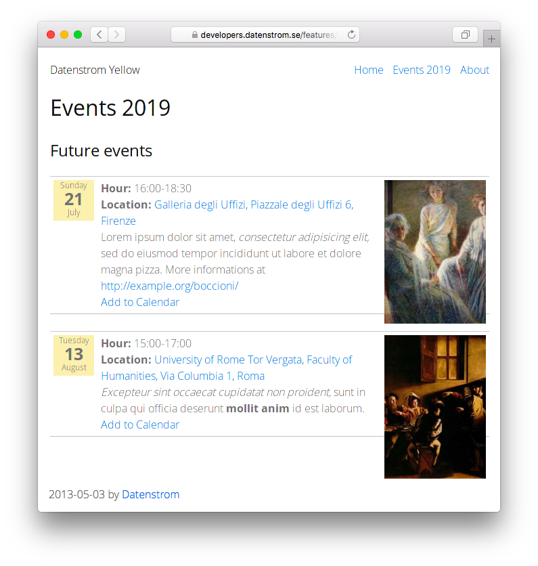Close the window with the red button
The width and height of the screenshot is (538, 566).
click(x=51, y=35)
